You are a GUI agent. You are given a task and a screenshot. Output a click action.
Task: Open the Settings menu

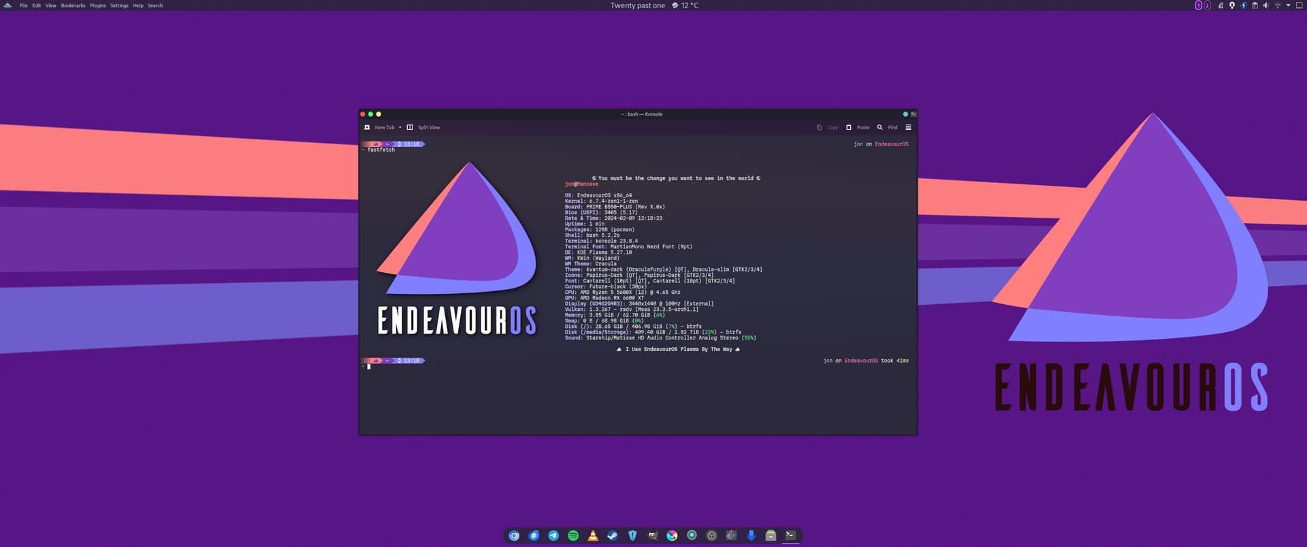(119, 5)
